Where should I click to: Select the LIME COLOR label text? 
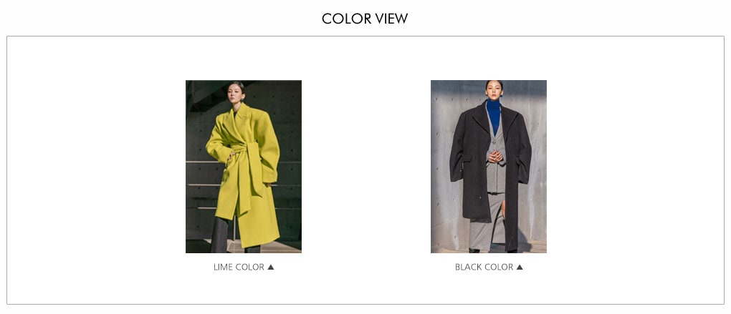pos(239,267)
